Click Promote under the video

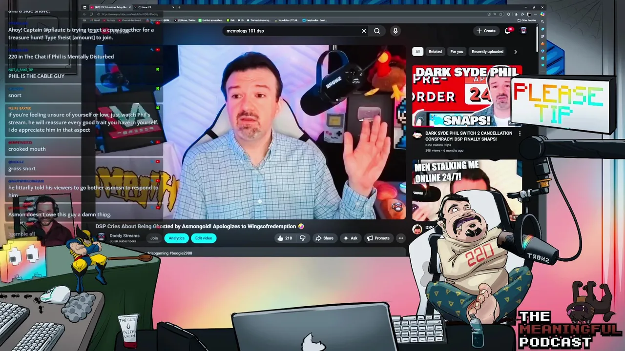click(x=378, y=238)
